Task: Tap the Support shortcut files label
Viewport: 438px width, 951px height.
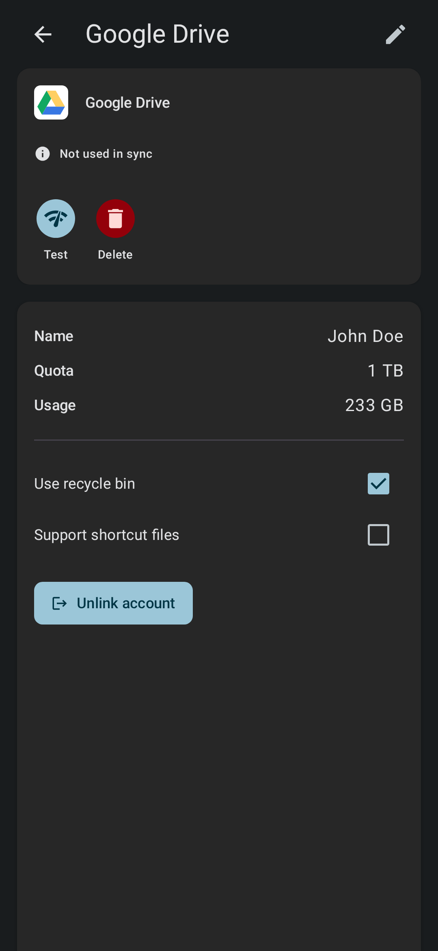Action: tap(106, 535)
